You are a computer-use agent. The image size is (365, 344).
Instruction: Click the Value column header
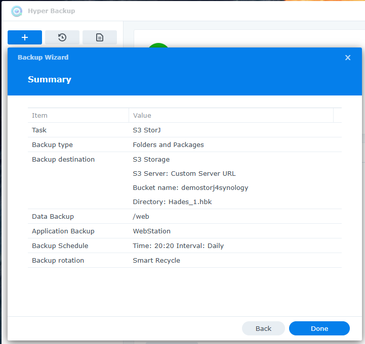point(231,115)
